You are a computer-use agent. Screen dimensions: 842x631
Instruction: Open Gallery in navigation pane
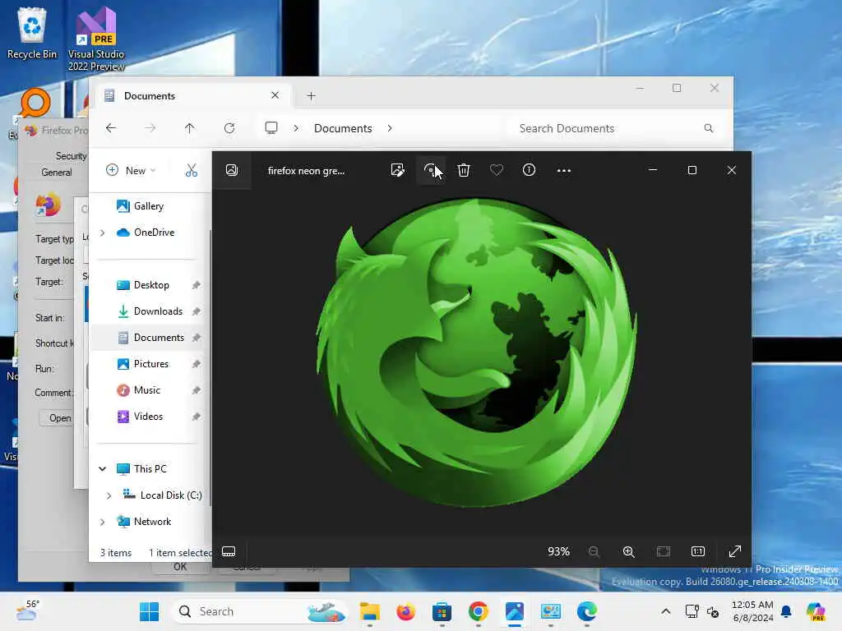(x=148, y=206)
